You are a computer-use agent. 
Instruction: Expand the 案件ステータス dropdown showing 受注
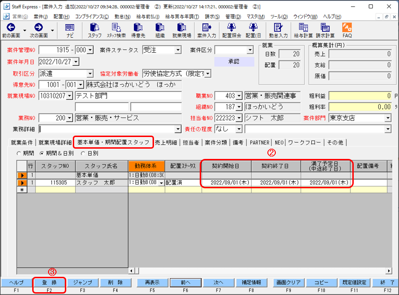coord(178,50)
